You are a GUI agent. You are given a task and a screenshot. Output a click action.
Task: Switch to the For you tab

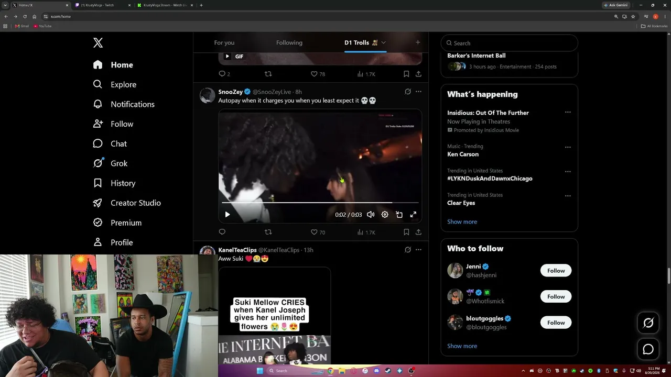(x=224, y=42)
